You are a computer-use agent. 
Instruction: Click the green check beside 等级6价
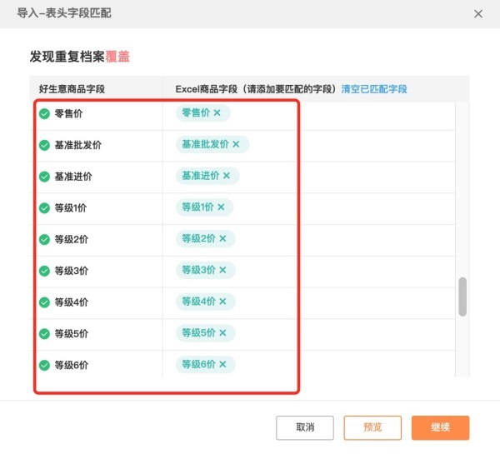[44, 365]
